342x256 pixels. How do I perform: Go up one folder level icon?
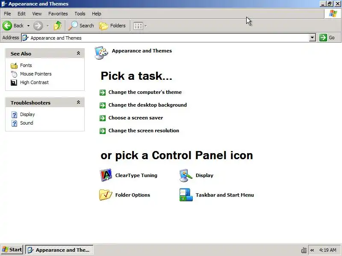click(58, 26)
